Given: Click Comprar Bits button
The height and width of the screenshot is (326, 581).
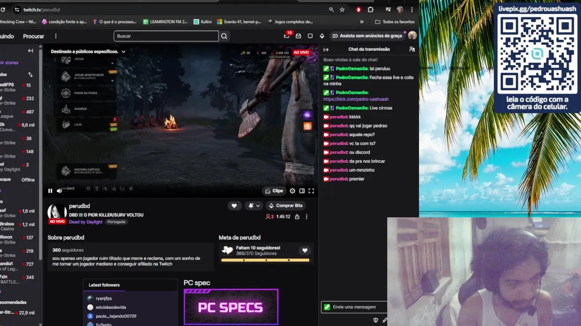Looking at the screenshot, I should point(286,206).
